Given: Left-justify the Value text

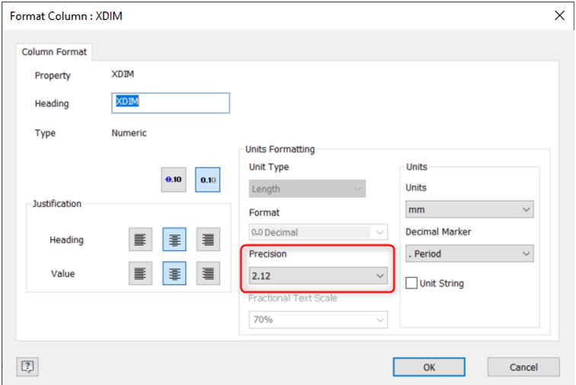Looking at the screenshot, I should (140, 273).
